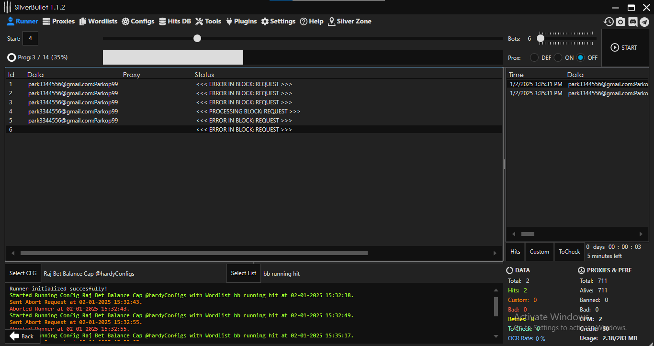Select the PROCESSING BLOCK: REQUEST row

[x=254, y=112]
